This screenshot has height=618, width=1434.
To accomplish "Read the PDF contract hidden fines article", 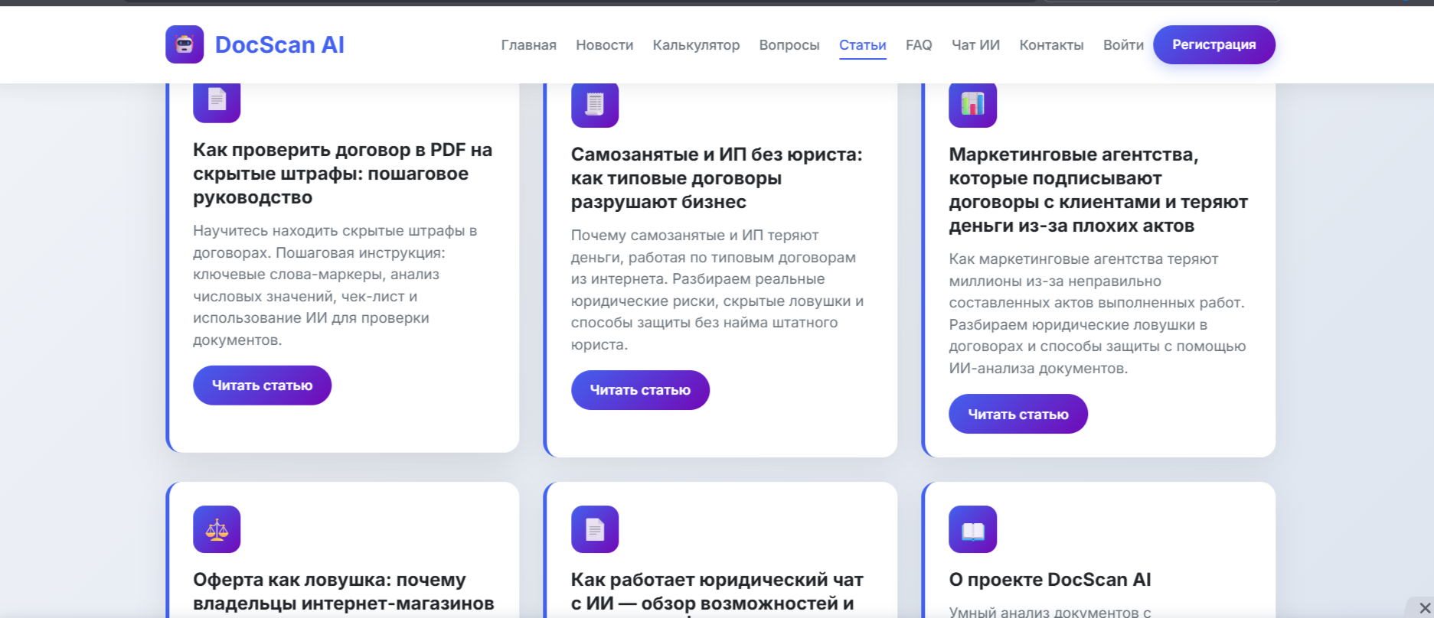I will click(262, 385).
